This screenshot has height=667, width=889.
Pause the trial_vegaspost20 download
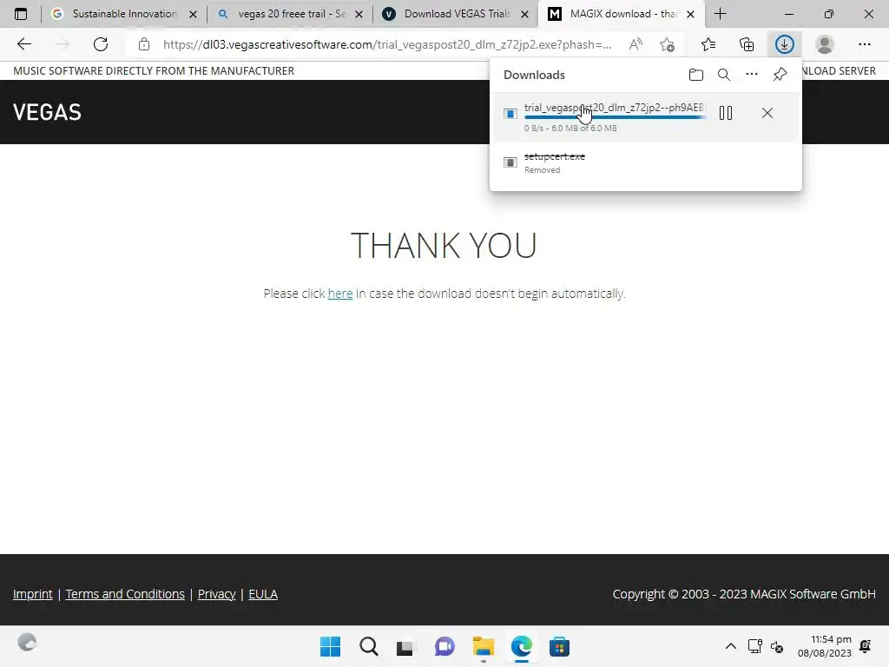pos(726,114)
